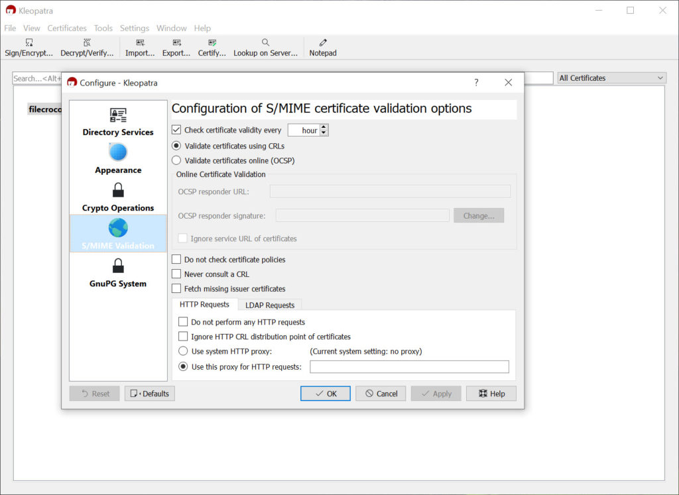Click the Defaults button
Image resolution: width=679 pixels, height=495 pixels.
pos(150,394)
